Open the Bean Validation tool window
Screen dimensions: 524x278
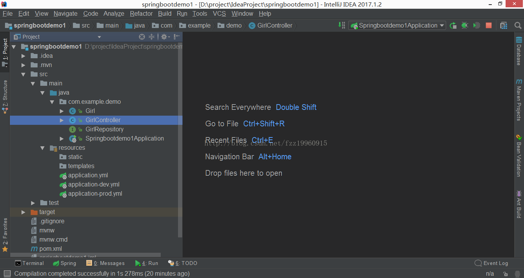coord(519,155)
